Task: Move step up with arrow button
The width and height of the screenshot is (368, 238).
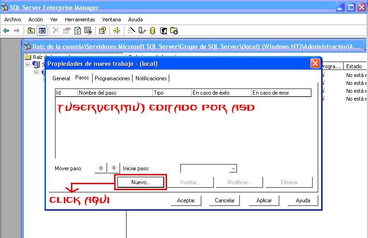Action: (101, 168)
